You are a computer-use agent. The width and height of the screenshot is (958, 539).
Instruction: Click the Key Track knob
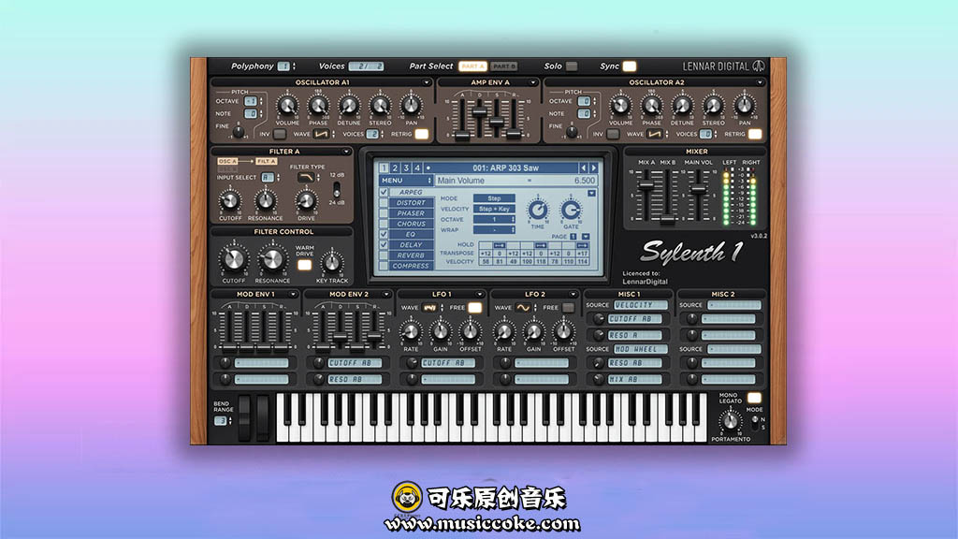[332, 263]
